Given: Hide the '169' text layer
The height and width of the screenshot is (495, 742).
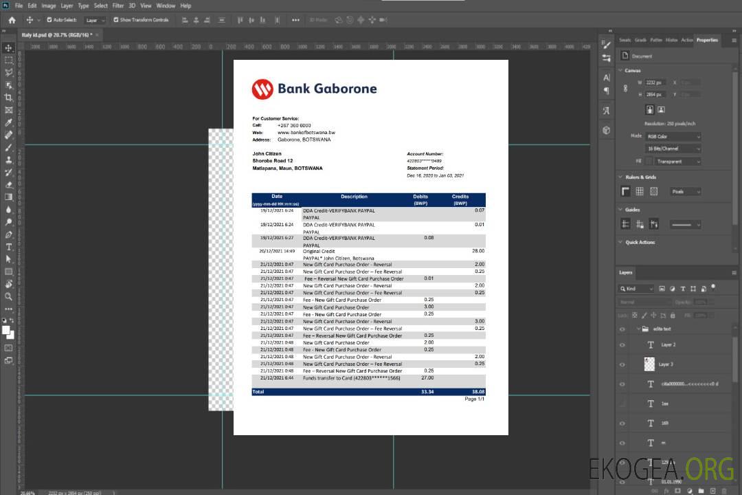Looking at the screenshot, I should 622,423.
